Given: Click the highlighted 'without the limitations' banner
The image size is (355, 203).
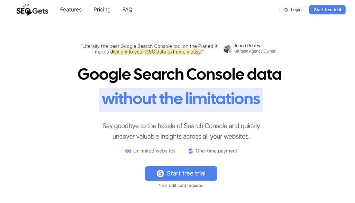Looking at the screenshot, I should (x=181, y=100).
